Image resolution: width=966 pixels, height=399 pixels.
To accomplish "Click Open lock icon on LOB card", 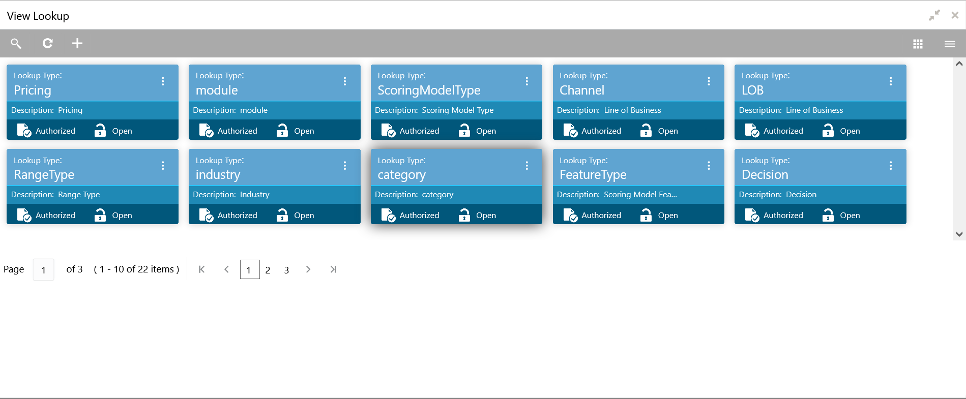I will click(828, 131).
